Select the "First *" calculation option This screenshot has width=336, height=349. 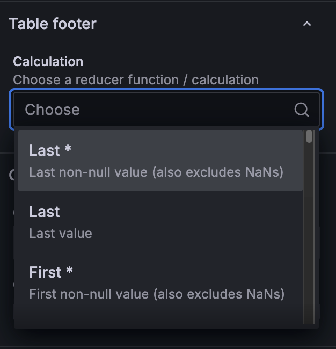tap(160, 282)
